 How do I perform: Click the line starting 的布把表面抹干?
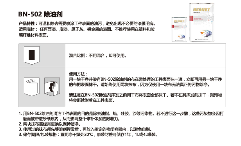[139, 85]
